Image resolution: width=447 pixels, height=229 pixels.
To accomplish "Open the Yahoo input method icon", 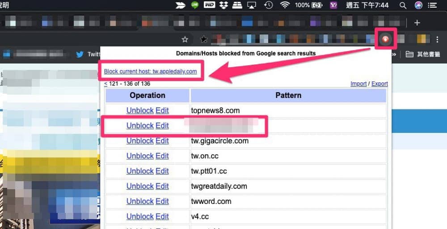I will pyautogui.click(x=333, y=5).
